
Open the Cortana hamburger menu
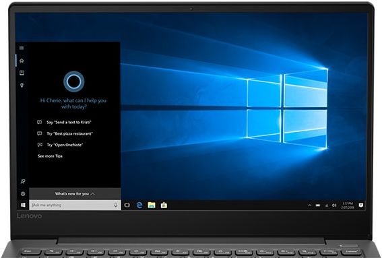(x=22, y=48)
